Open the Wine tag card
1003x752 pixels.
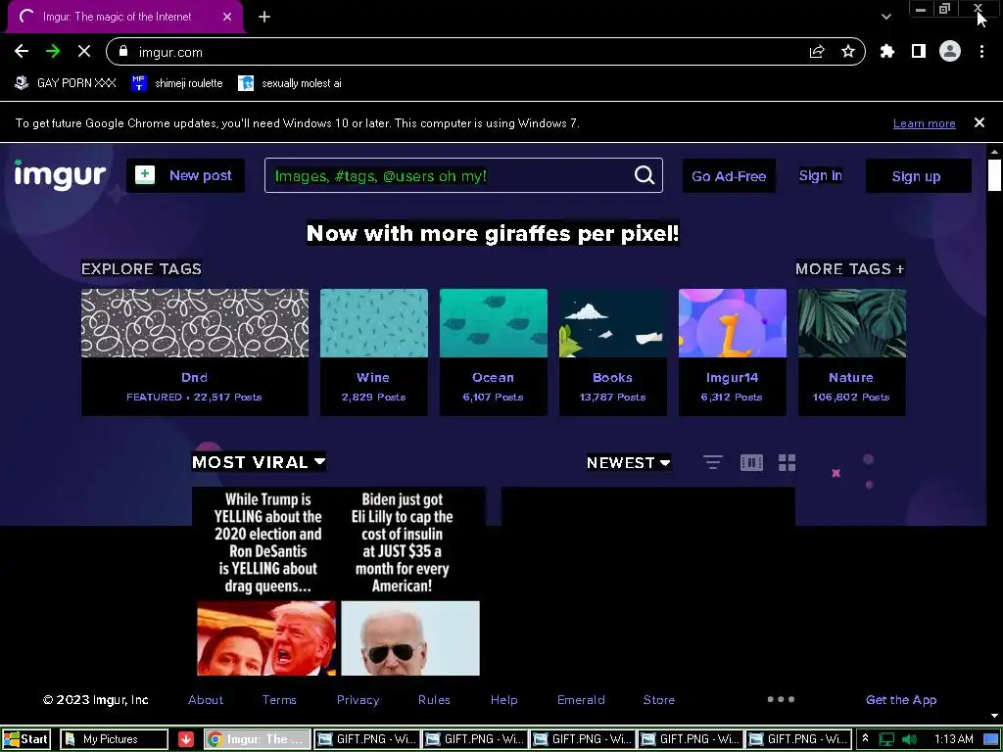(373, 352)
